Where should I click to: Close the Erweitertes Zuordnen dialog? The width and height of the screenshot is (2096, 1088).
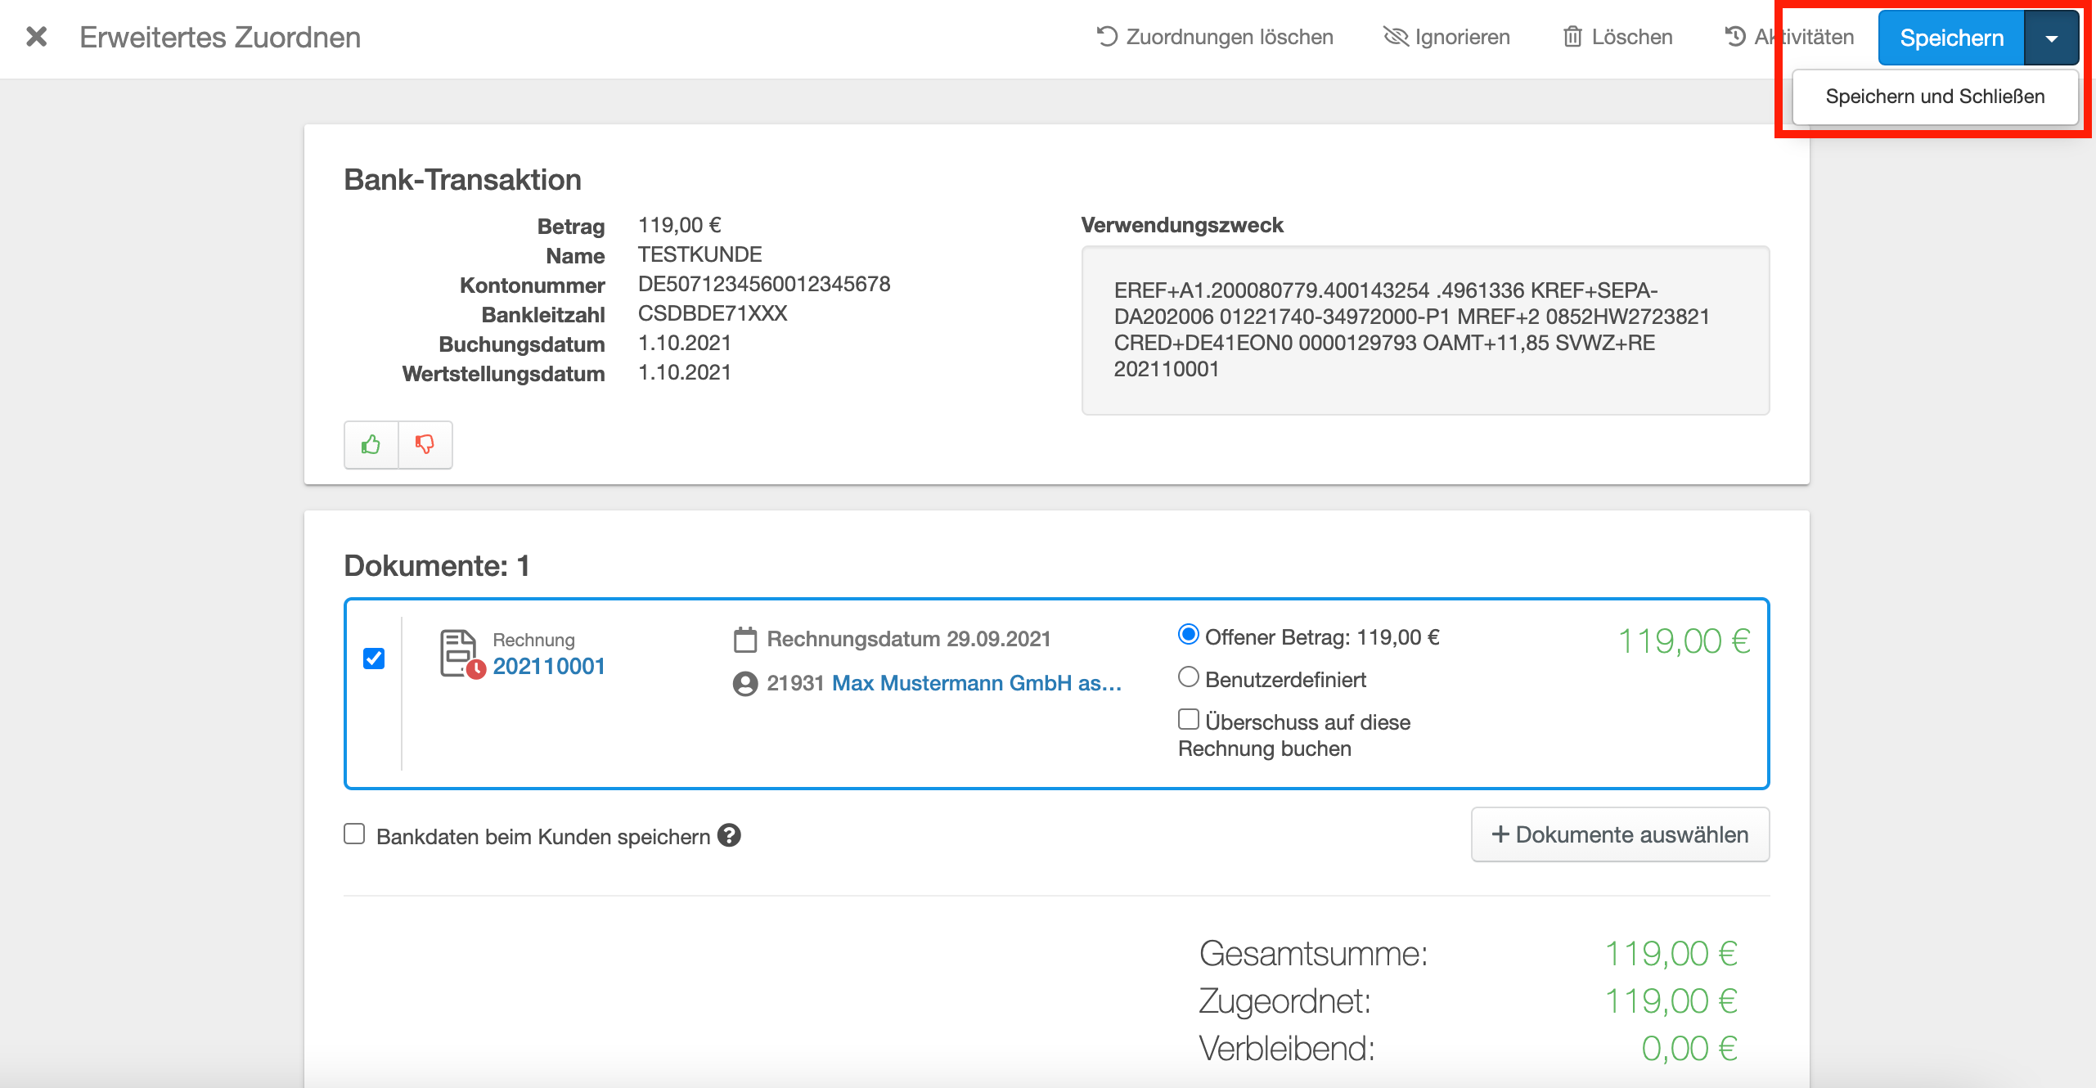point(37,37)
